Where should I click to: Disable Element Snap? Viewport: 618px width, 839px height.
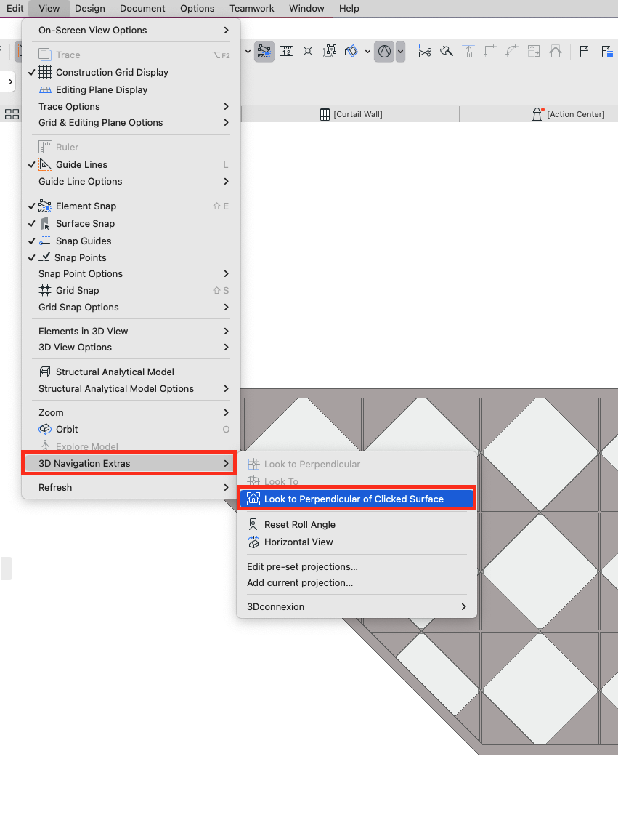(x=86, y=206)
